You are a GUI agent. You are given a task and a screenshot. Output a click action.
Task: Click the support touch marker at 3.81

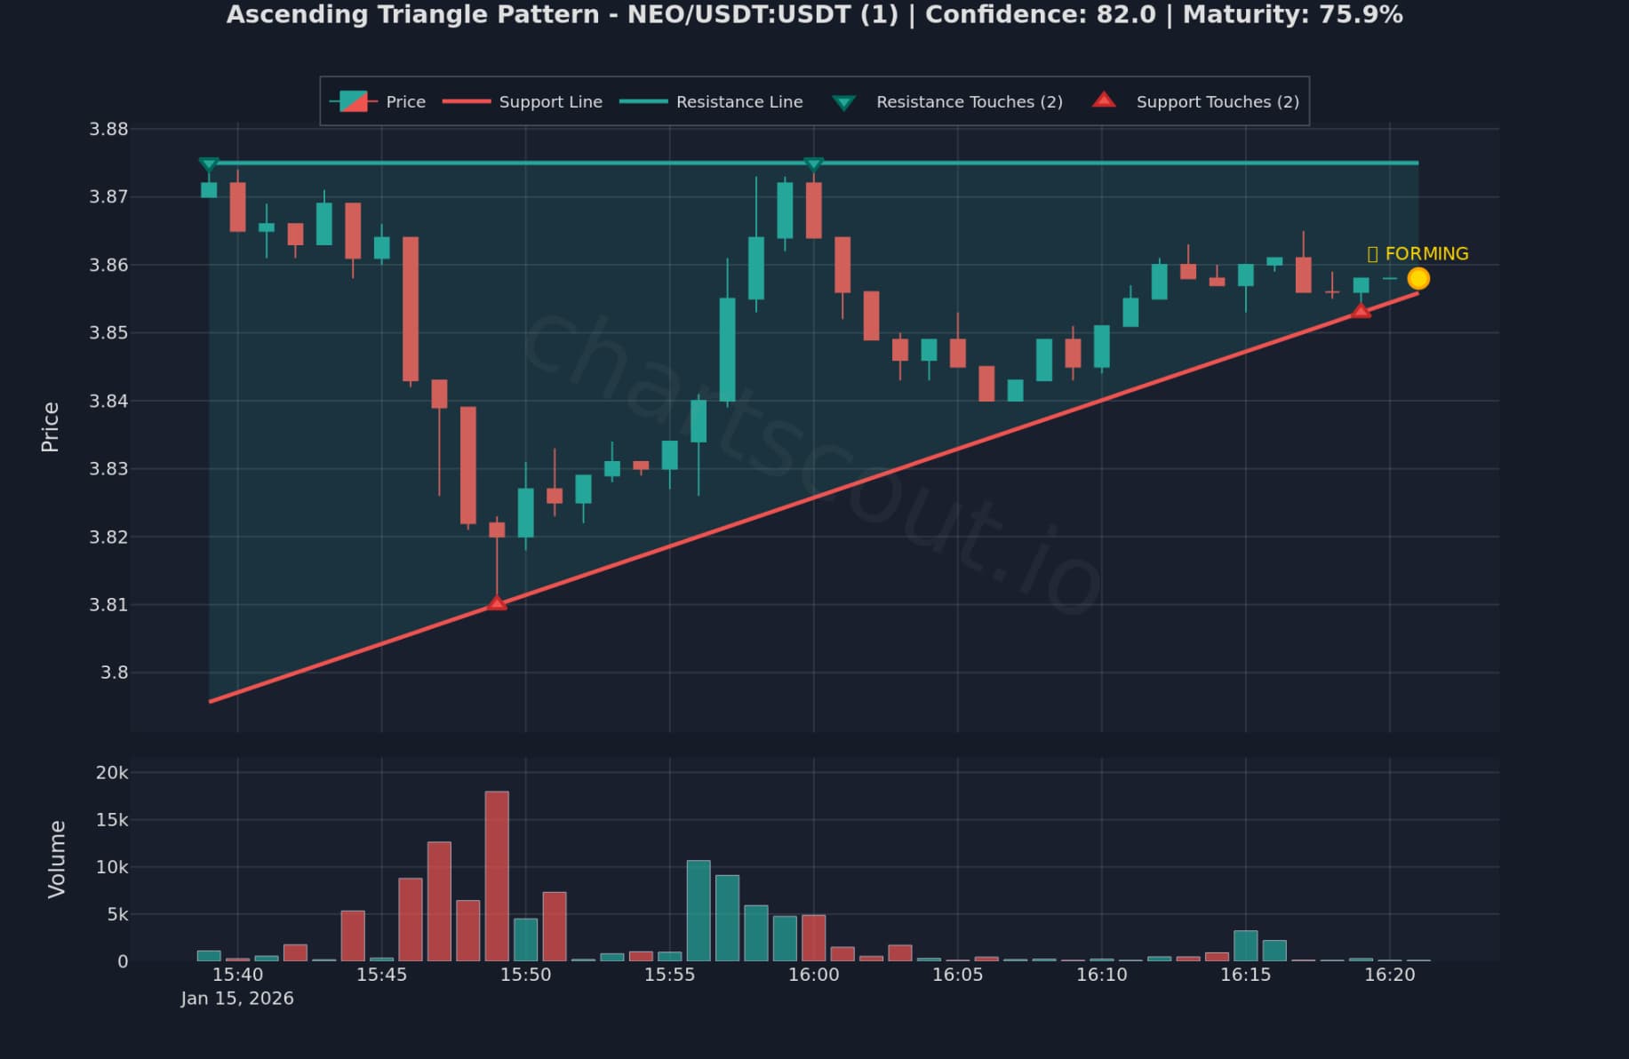coord(495,603)
